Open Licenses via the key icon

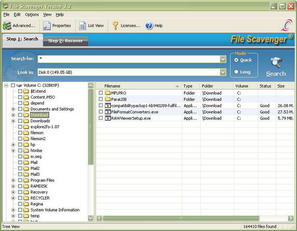pos(115,26)
